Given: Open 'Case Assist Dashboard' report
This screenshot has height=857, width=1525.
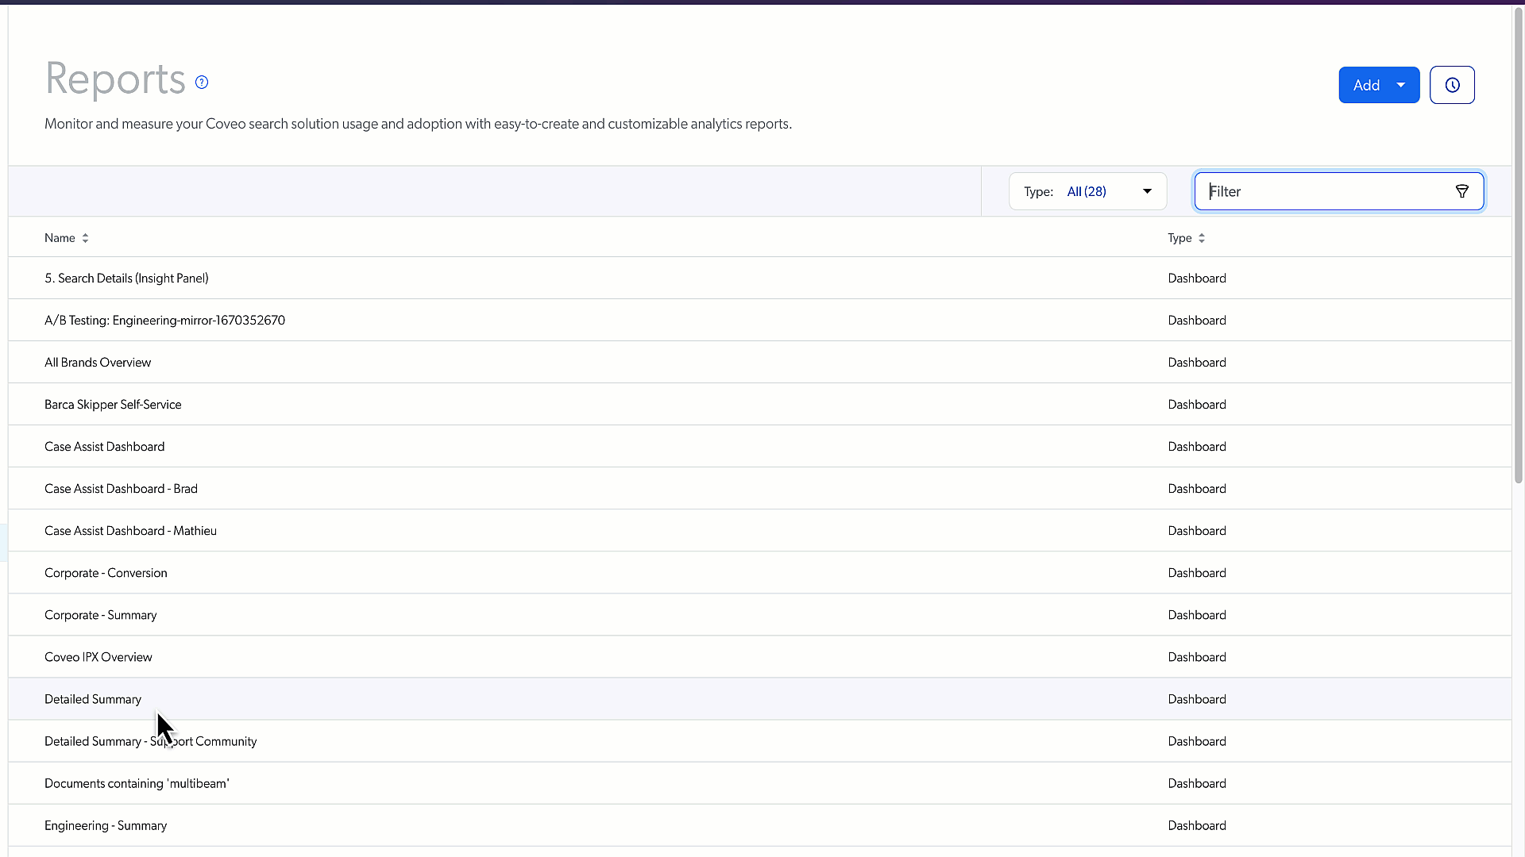Looking at the screenshot, I should tap(104, 447).
